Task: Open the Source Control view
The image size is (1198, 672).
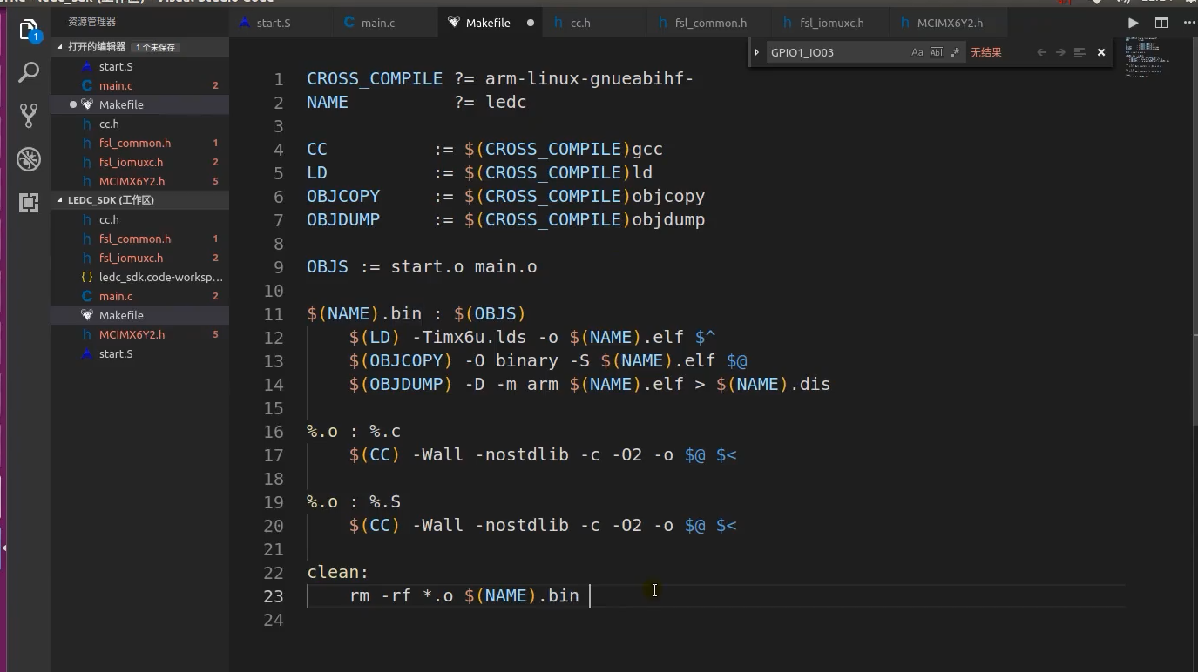Action: coord(29,116)
